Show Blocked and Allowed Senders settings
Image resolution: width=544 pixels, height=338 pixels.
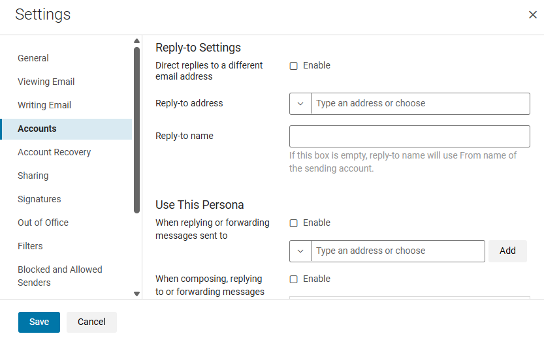[x=60, y=276]
